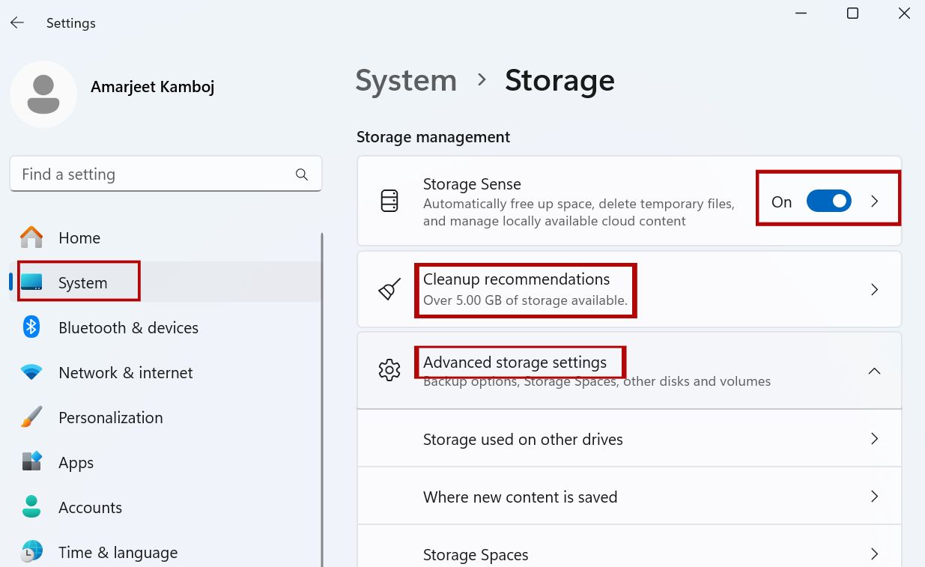This screenshot has height=567, width=925.
Task: Open Apps settings
Action: click(x=75, y=462)
